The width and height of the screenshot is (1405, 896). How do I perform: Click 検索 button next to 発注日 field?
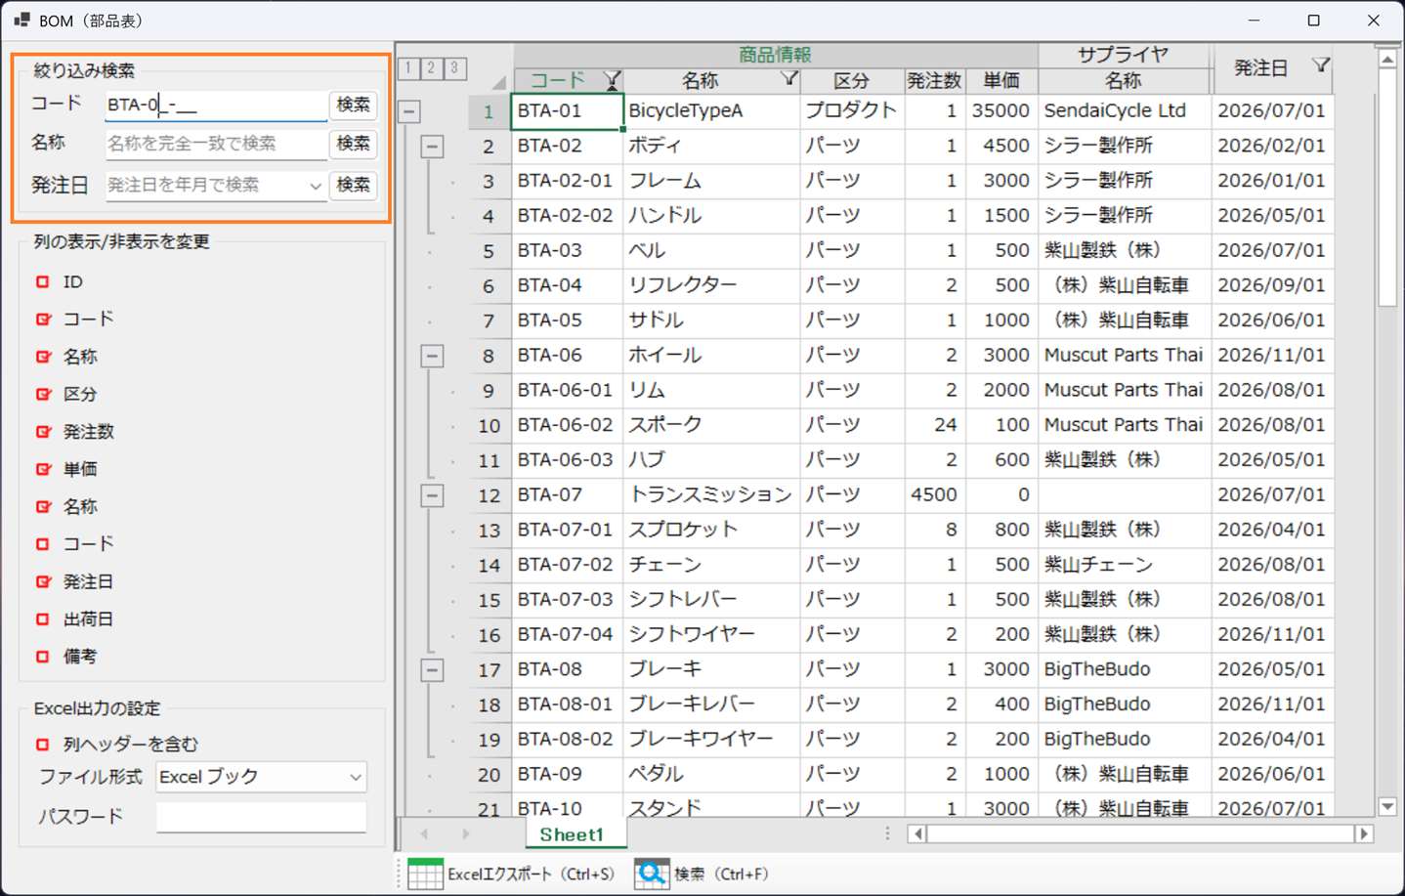pyautogui.click(x=353, y=185)
